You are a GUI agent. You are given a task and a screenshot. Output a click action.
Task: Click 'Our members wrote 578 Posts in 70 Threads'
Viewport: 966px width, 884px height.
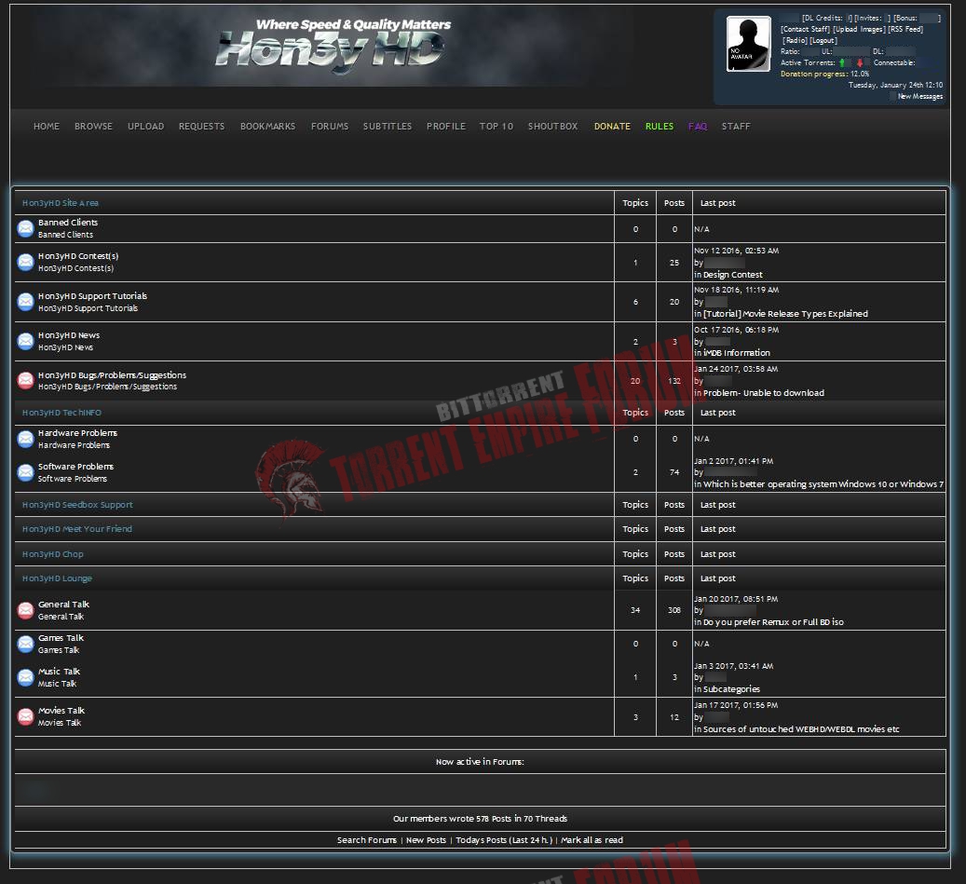[480, 819]
